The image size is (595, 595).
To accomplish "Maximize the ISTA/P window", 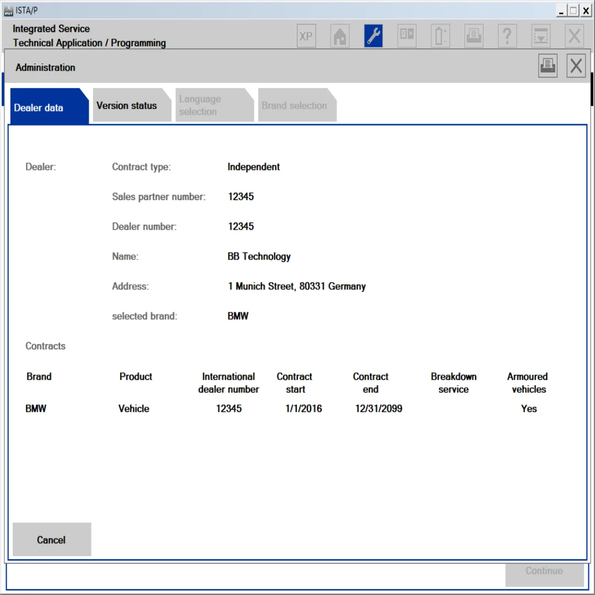I will click(574, 10).
